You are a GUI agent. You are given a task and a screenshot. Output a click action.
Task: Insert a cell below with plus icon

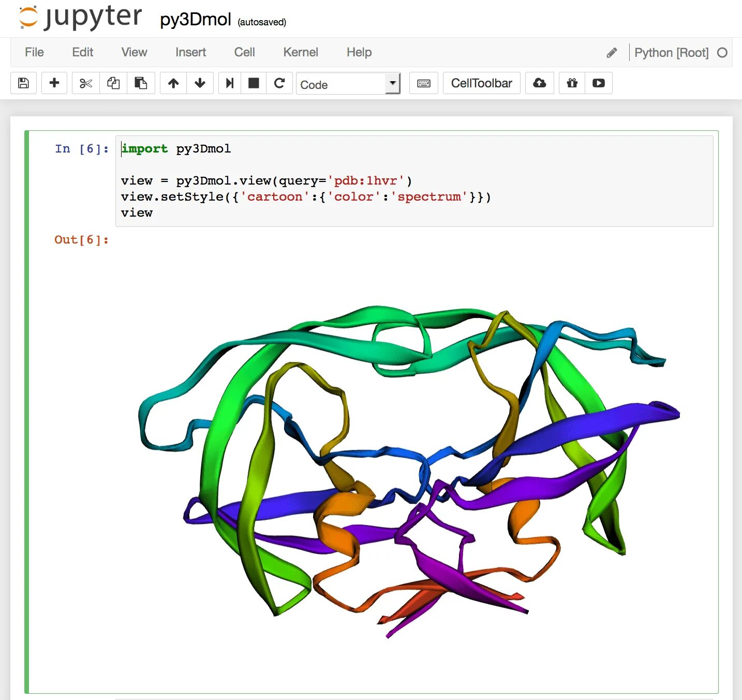tap(54, 83)
